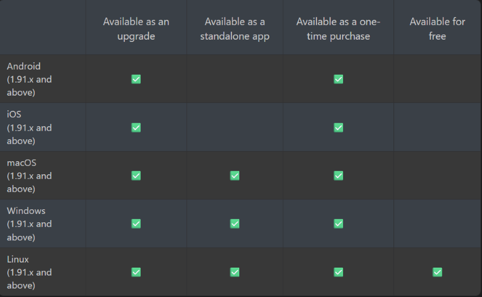The width and height of the screenshot is (482, 297).
Task: Click the Android row label
Action: coord(29,79)
